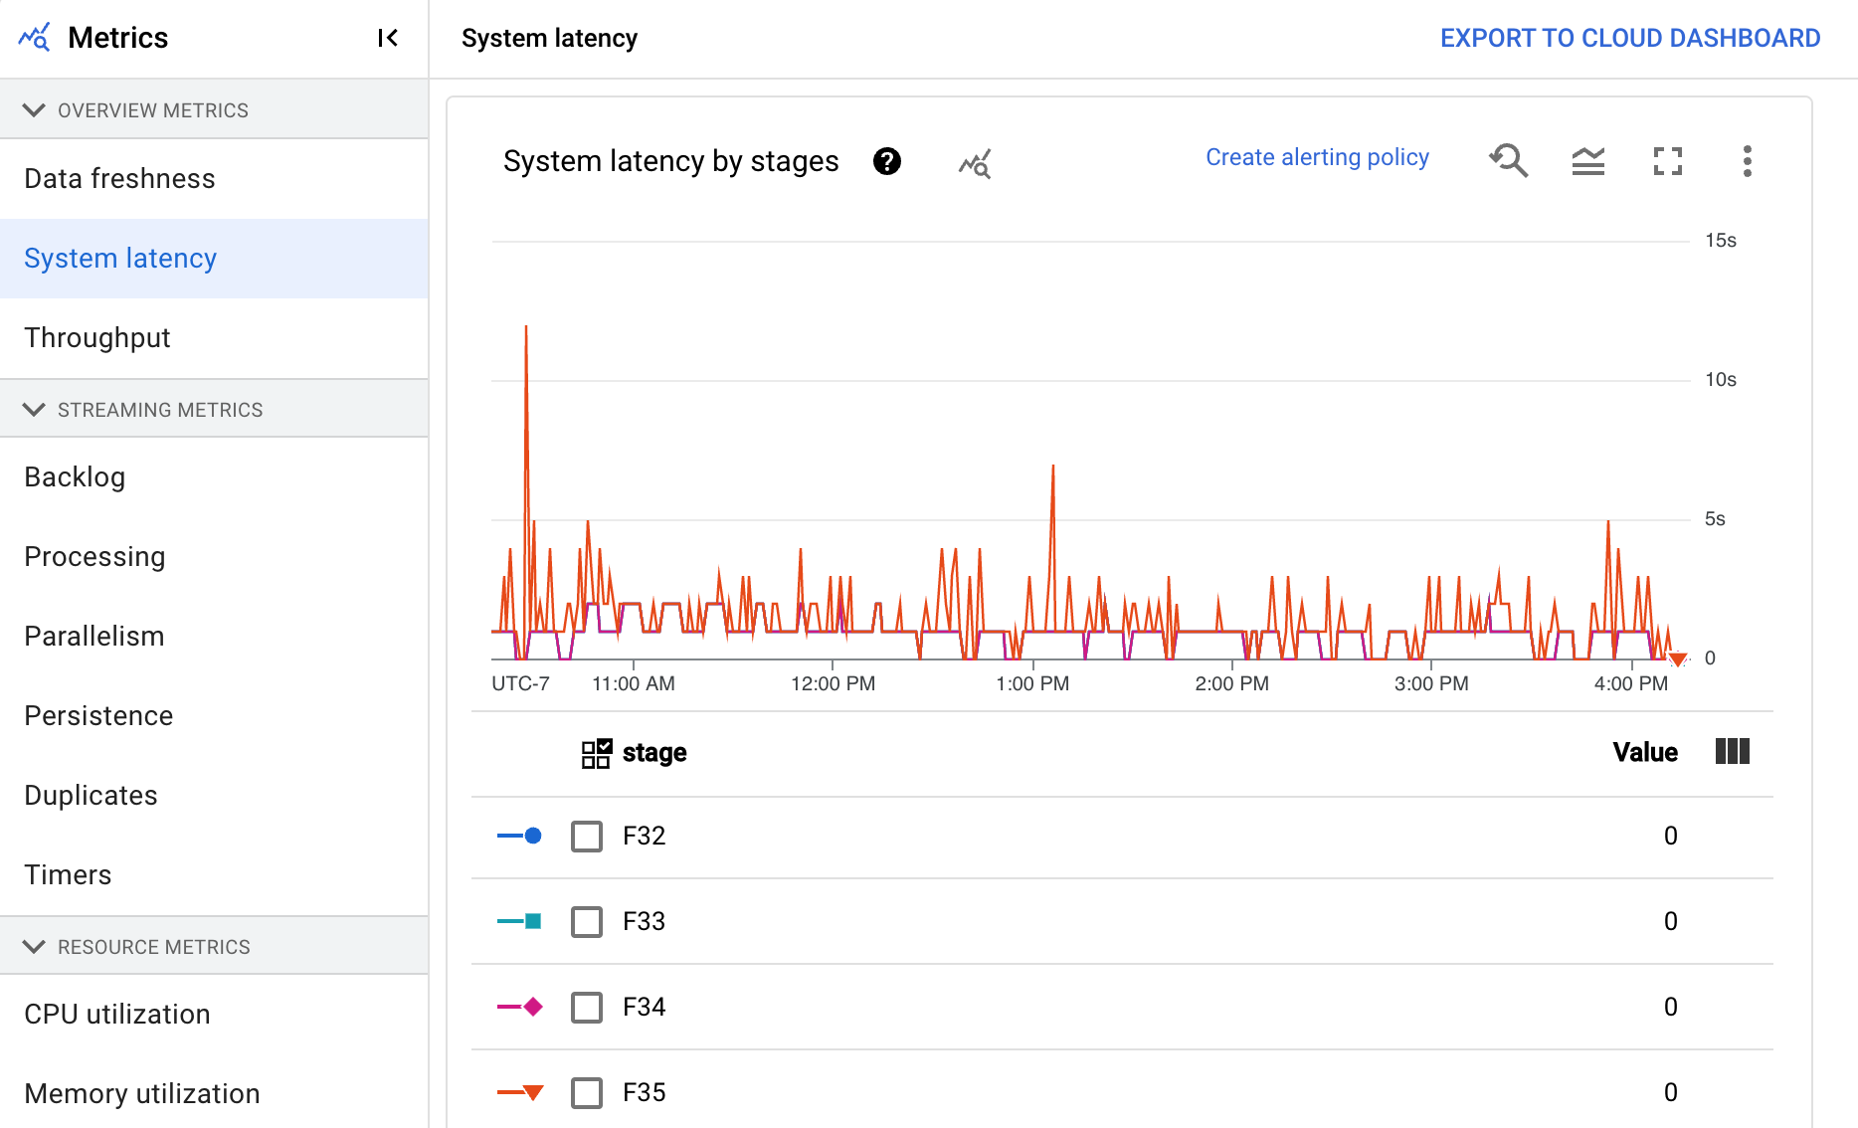Expand the chart to fullscreen view

(1668, 160)
